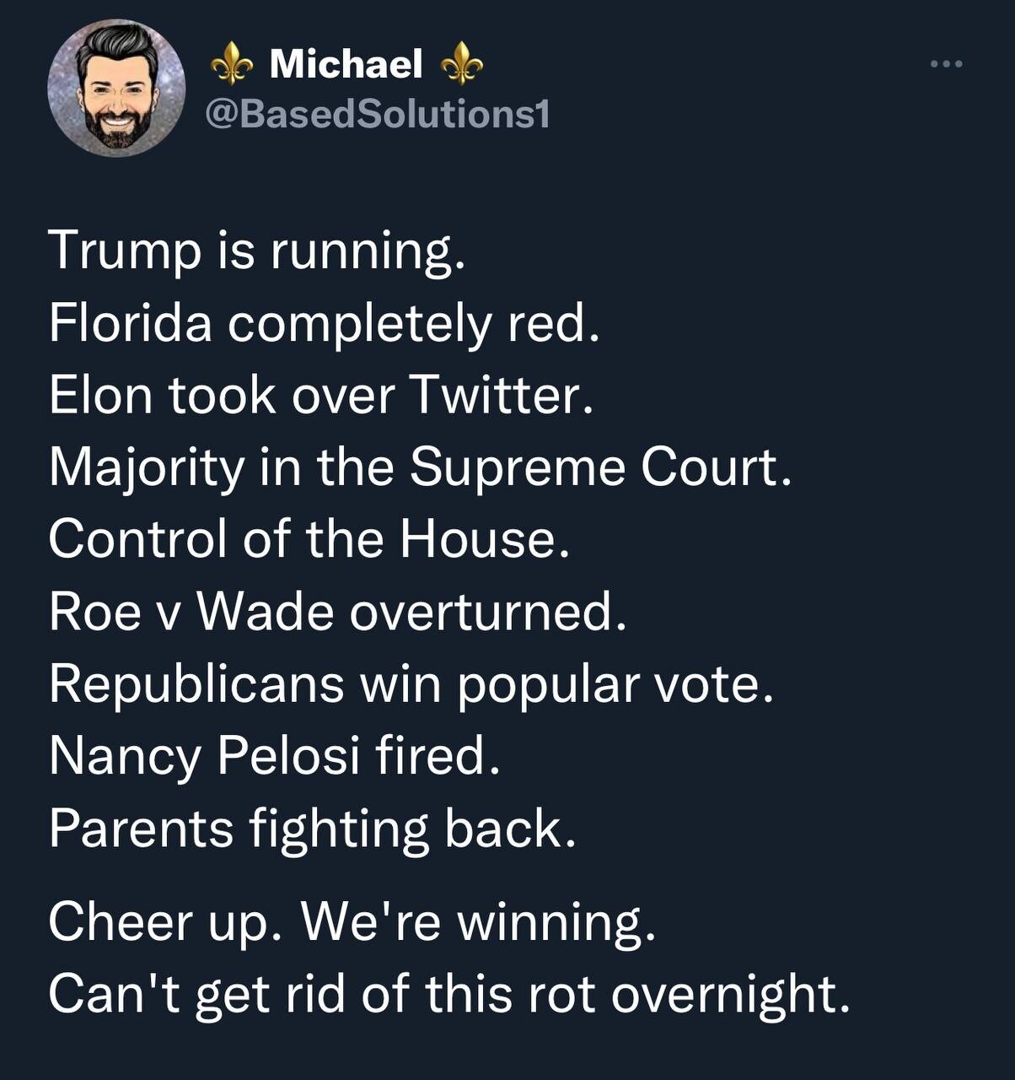Click the fleur-de-lis emoji before Michael
This screenshot has height=1080, width=1015.
coord(231,64)
